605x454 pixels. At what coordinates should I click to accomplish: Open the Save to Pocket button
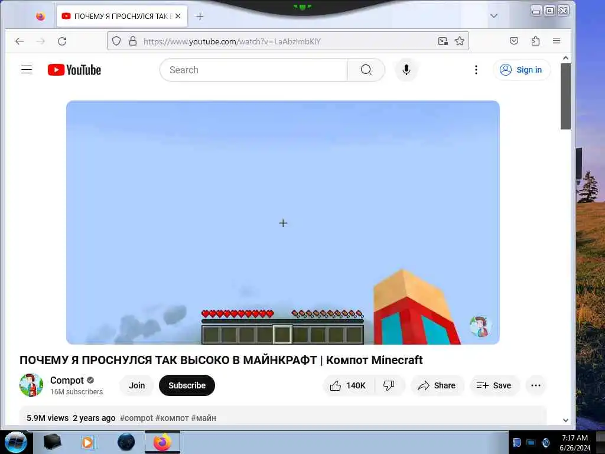(x=514, y=41)
